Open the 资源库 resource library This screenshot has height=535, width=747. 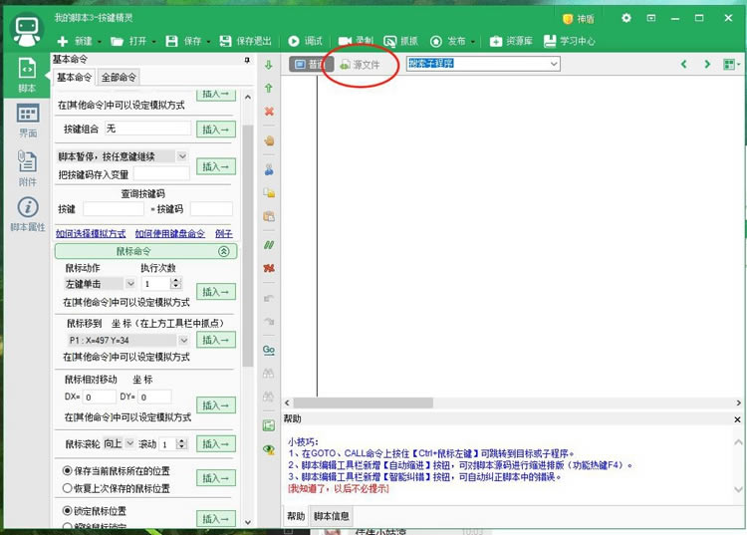coord(511,41)
